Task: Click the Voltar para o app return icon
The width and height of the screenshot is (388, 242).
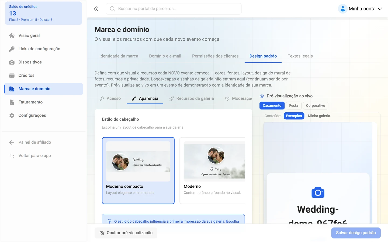Action: click(12, 156)
